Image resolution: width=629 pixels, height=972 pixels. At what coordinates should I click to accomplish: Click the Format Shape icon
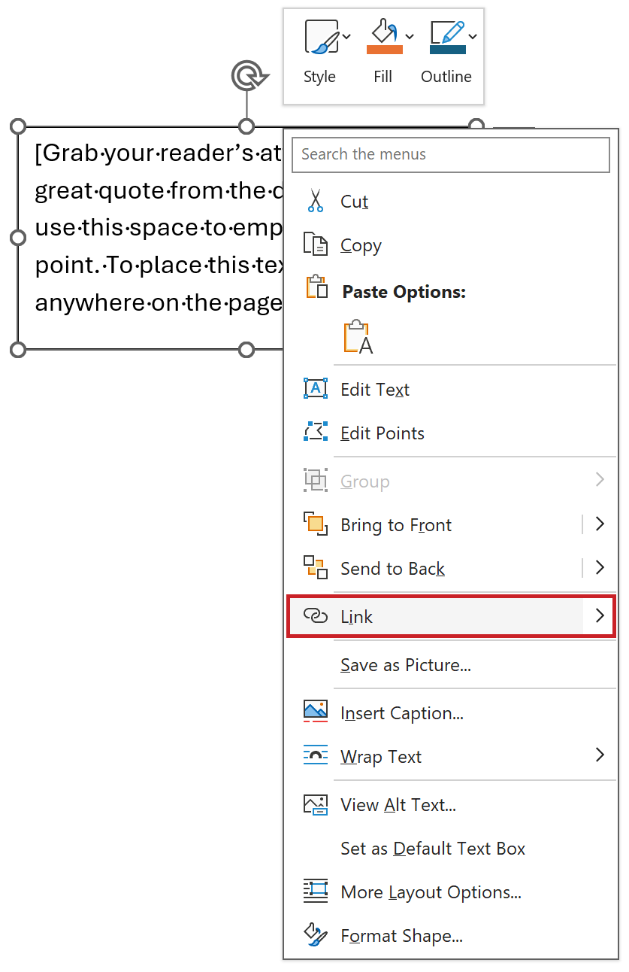click(316, 934)
